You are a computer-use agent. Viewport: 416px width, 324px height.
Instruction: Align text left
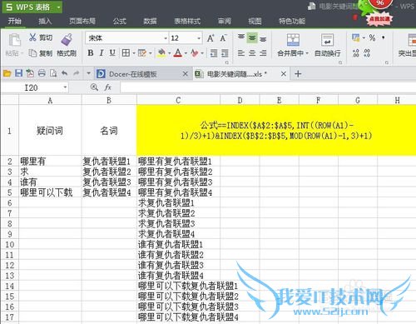tap(241, 52)
